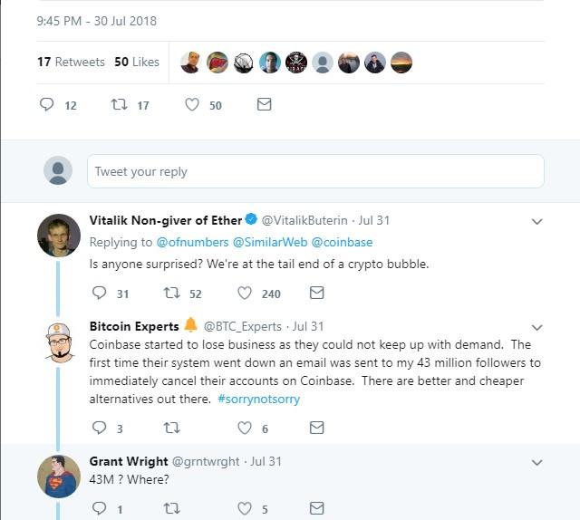Share main tweet via direct message icon
This screenshot has height=520, width=580.
264,104
